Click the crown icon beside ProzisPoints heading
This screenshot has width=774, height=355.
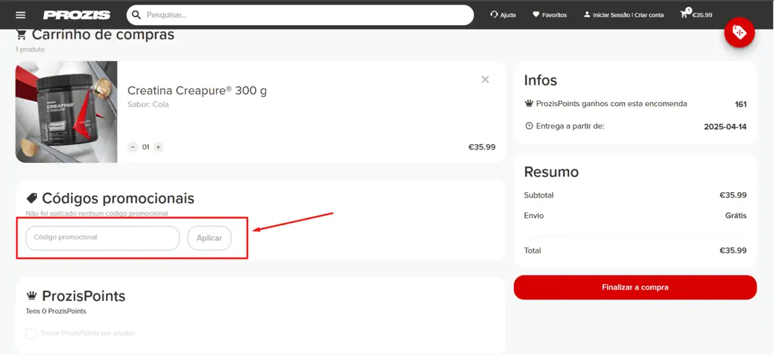[32, 296]
